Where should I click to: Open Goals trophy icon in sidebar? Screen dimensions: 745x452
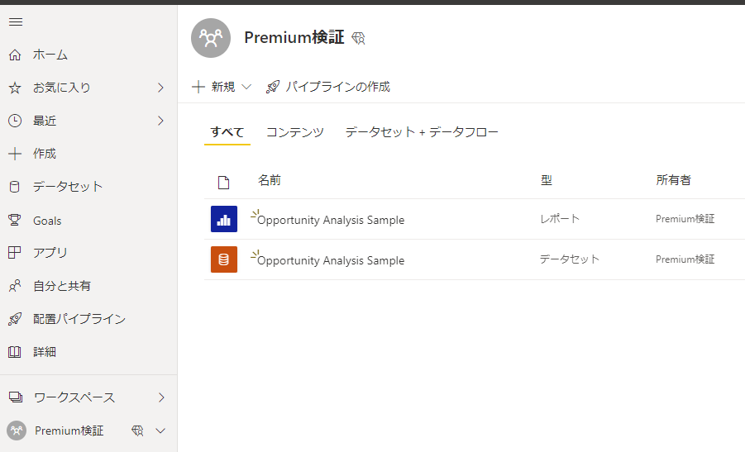click(15, 221)
